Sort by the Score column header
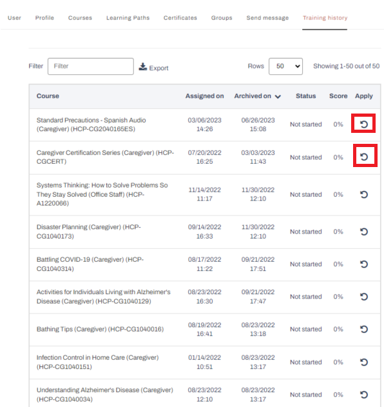Viewport: 384px width, 407px height. pyautogui.click(x=338, y=96)
